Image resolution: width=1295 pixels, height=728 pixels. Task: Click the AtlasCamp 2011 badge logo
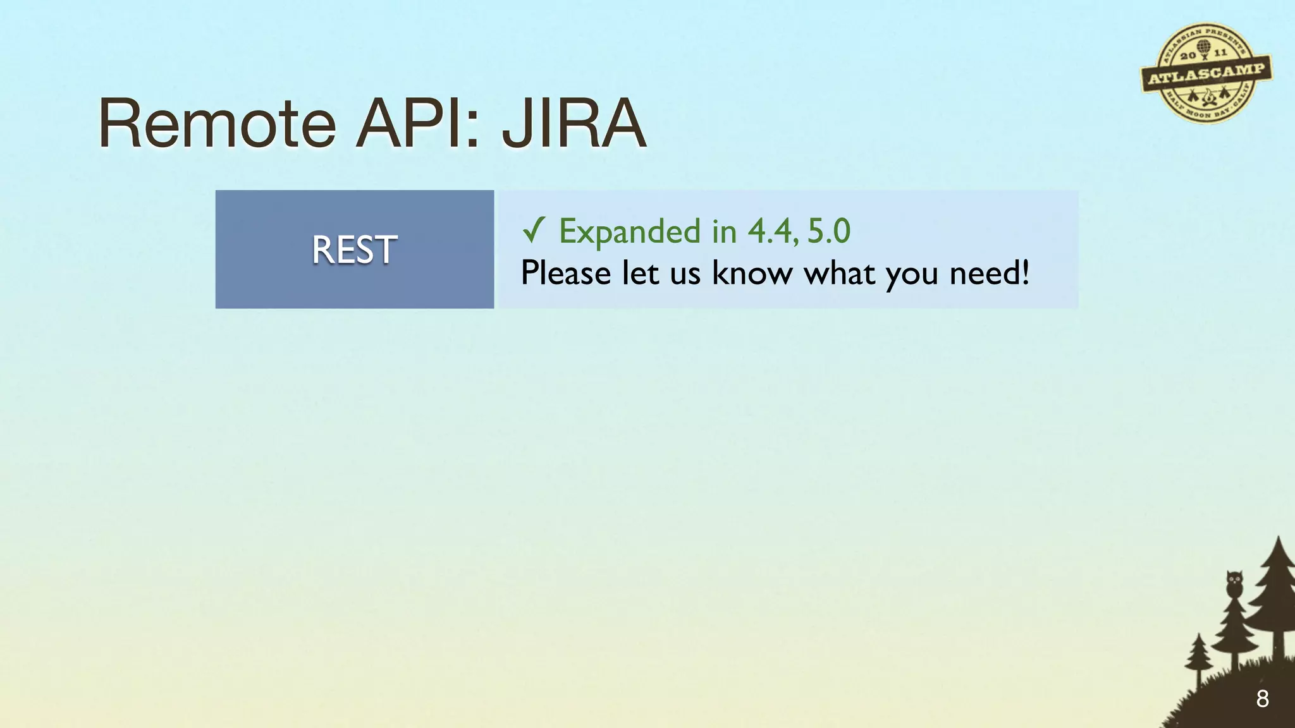pos(1206,74)
